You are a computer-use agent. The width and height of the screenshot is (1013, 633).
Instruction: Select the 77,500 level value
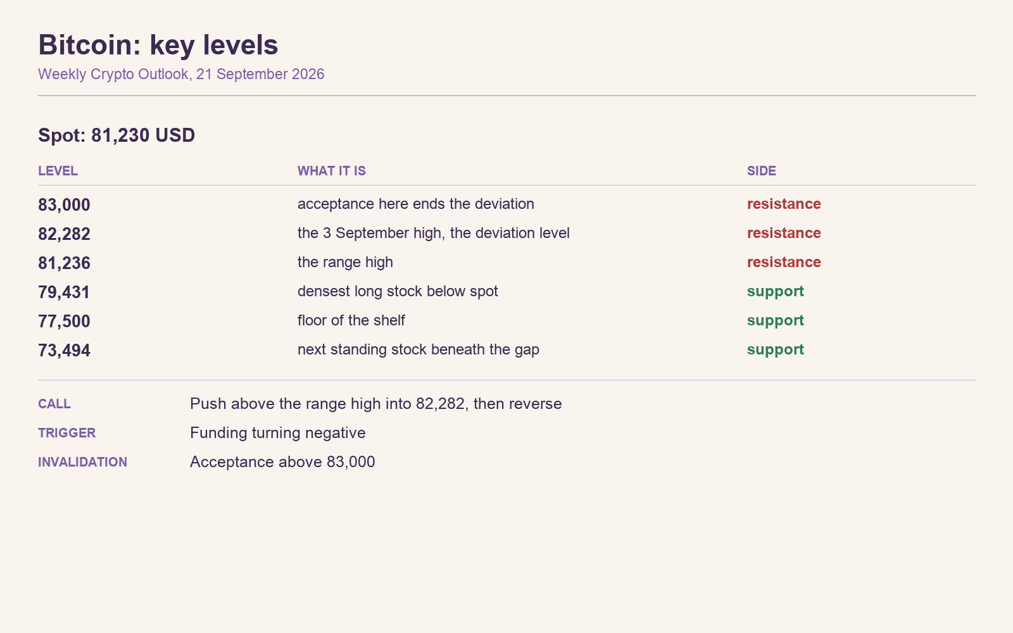64,322
